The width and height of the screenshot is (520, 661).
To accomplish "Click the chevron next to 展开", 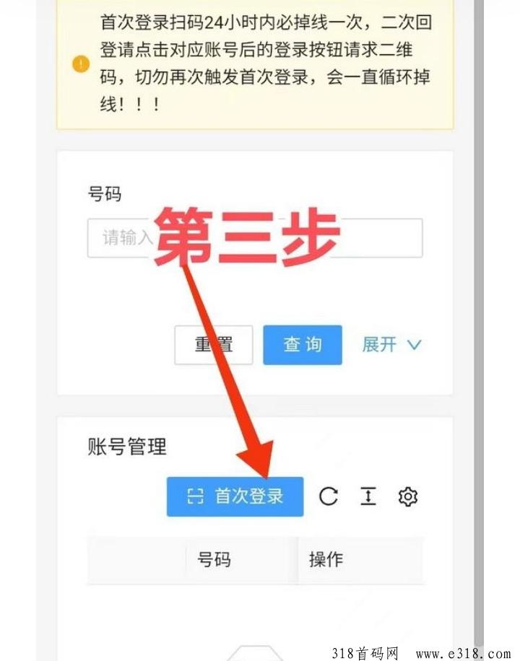I will point(415,345).
